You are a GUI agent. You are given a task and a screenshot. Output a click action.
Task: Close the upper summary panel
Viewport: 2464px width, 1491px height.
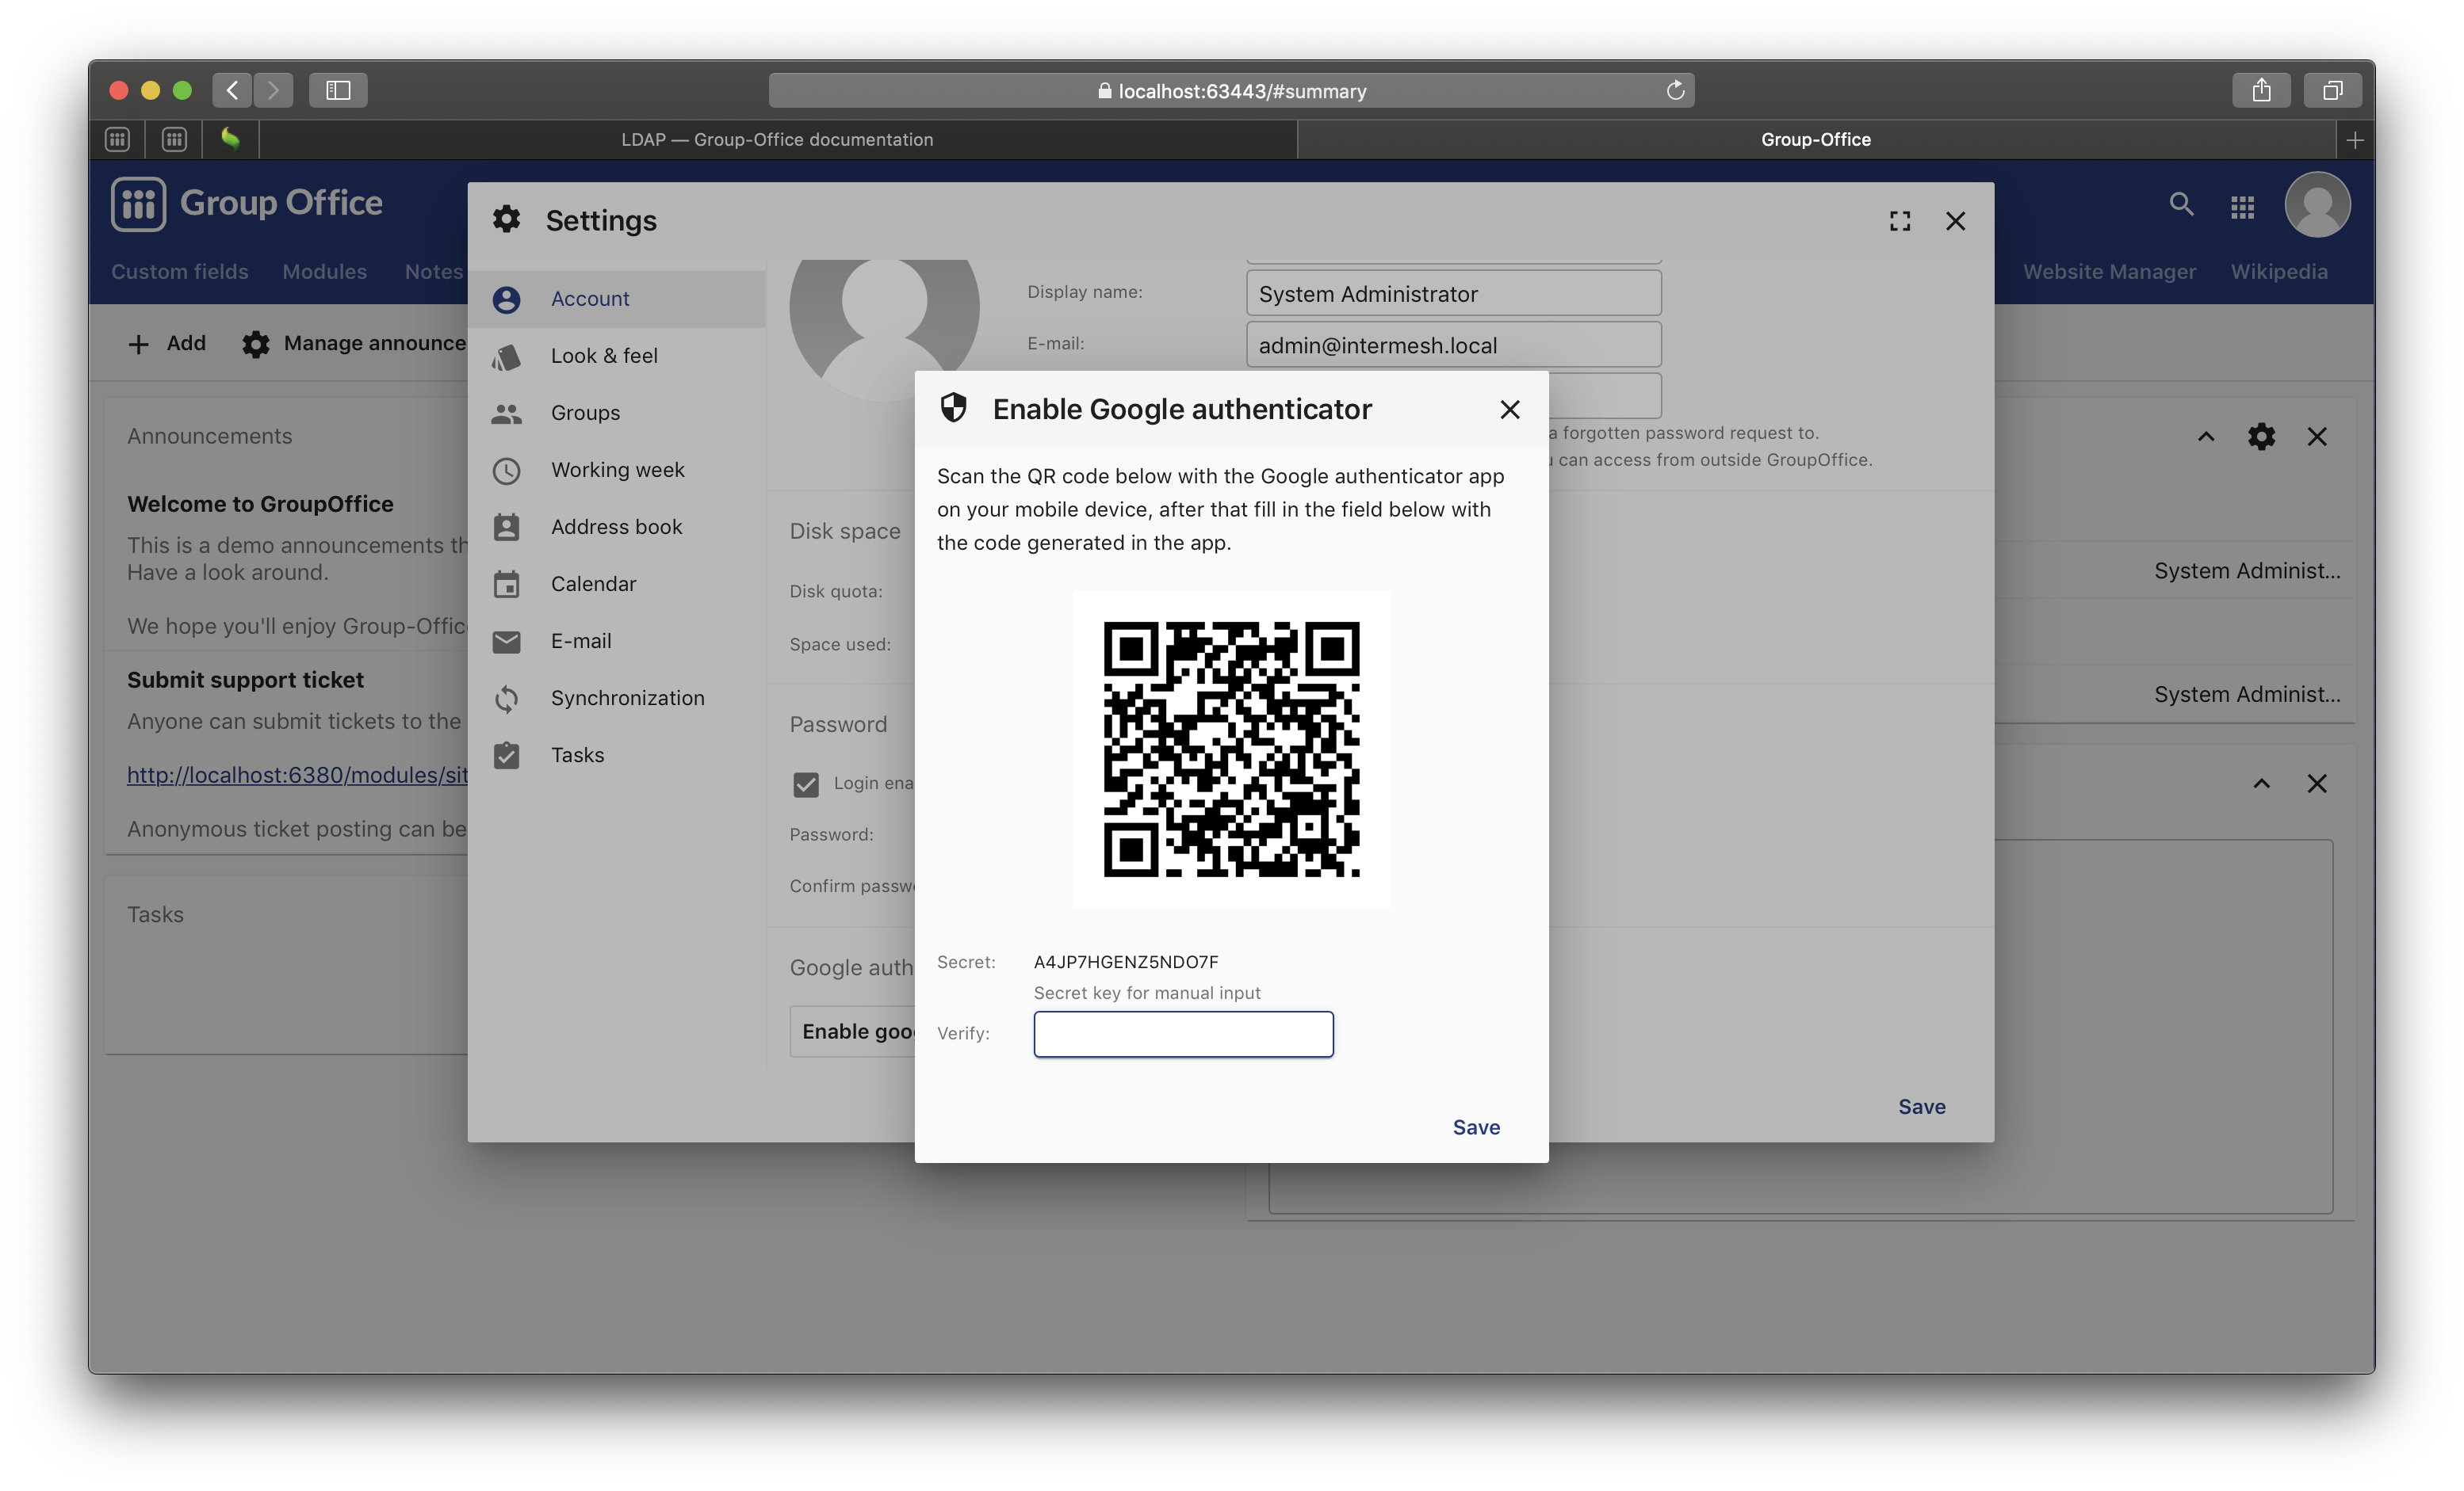(x=2317, y=437)
